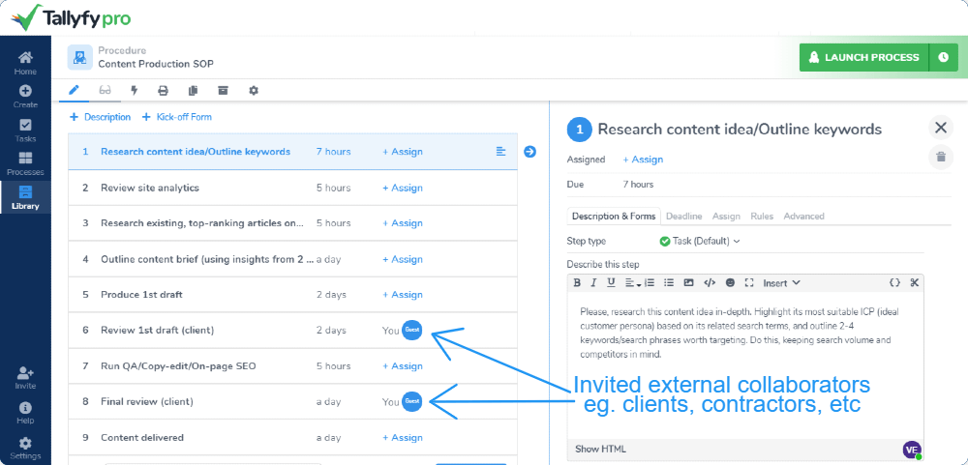Open the Task (Default) step type dropdown
The width and height of the screenshot is (968, 465).
coord(700,241)
